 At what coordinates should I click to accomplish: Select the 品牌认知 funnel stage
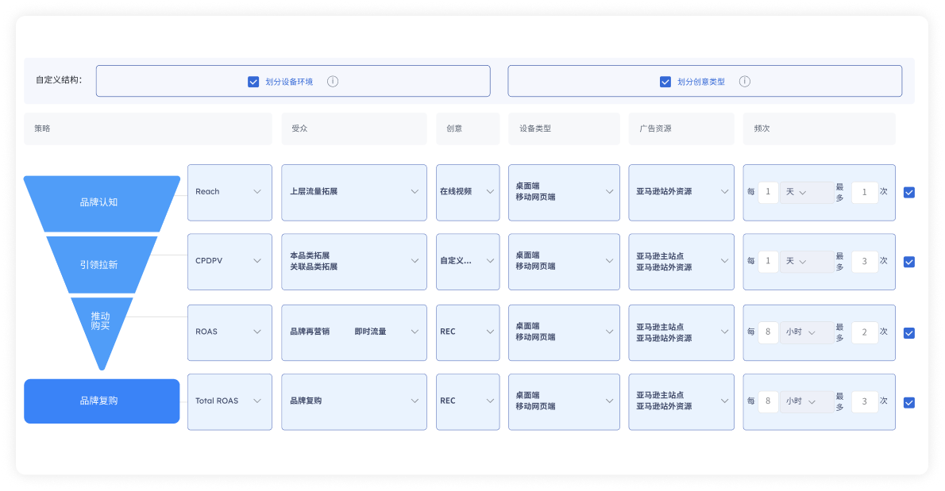click(x=98, y=202)
